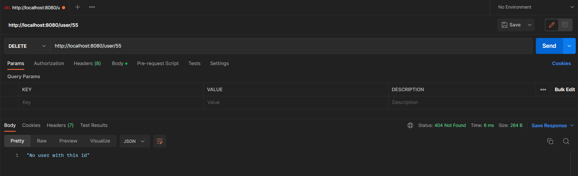Open the request Headers (8) tab
This screenshot has height=176, width=578.
[x=87, y=63]
